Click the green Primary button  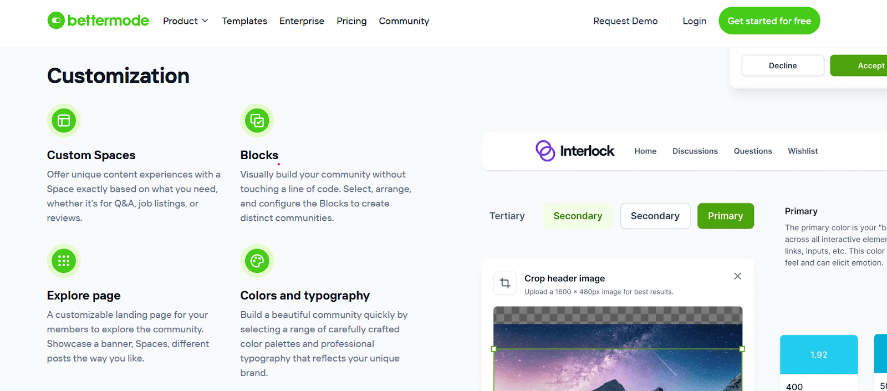[x=726, y=216]
